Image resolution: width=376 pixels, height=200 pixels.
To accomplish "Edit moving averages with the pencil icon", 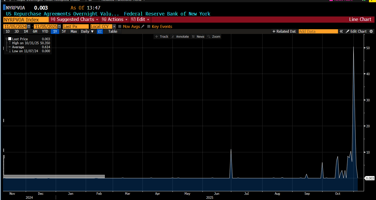I will click(x=143, y=26).
